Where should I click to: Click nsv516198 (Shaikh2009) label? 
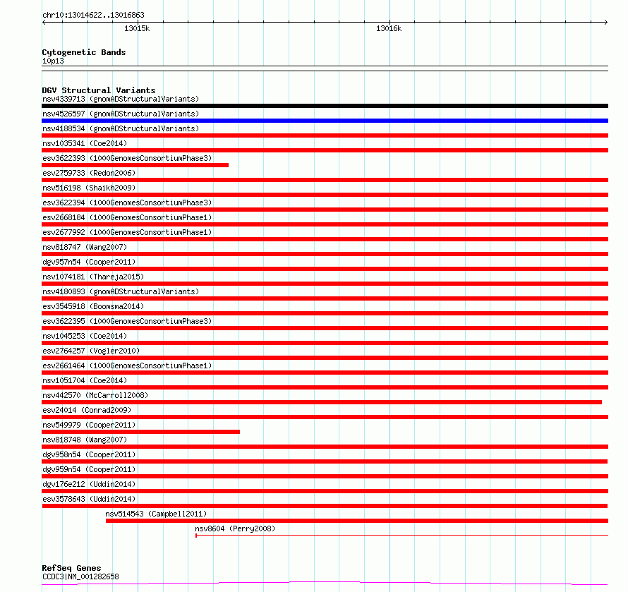click(x=89, y=188)
